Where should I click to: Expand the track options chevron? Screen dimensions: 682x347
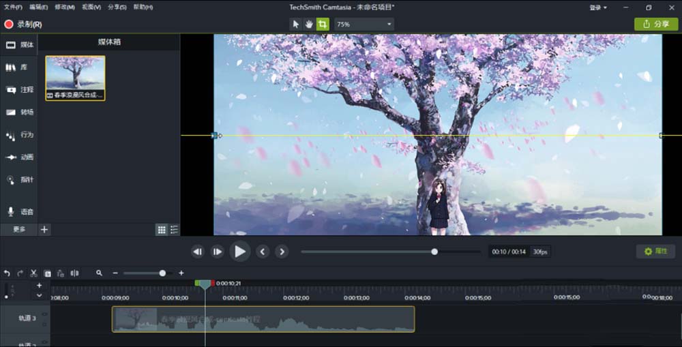pyautogui.click(x=39, y=295)
